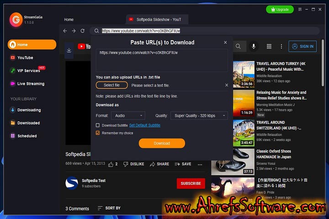Click the browser back arrow icon
The width and height of the screenshot is (329, 219).
tap(65, 31)
